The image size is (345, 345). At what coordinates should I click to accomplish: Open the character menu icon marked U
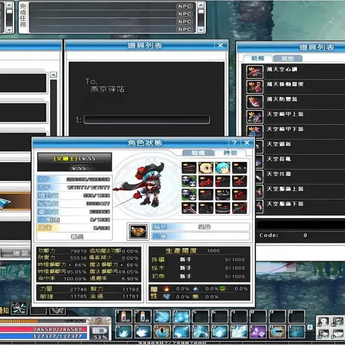click(x=324, y=322)
